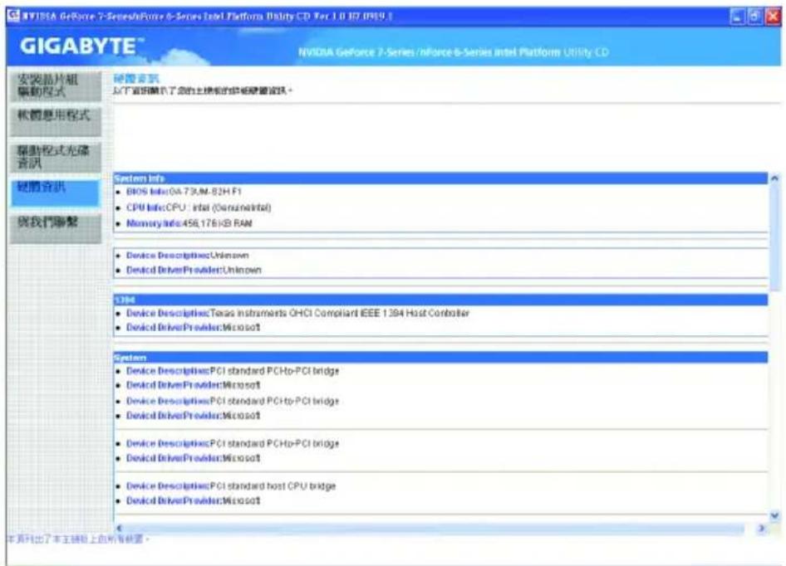
Task: Click the application icon in the title bar
Action: click(13, 16)
